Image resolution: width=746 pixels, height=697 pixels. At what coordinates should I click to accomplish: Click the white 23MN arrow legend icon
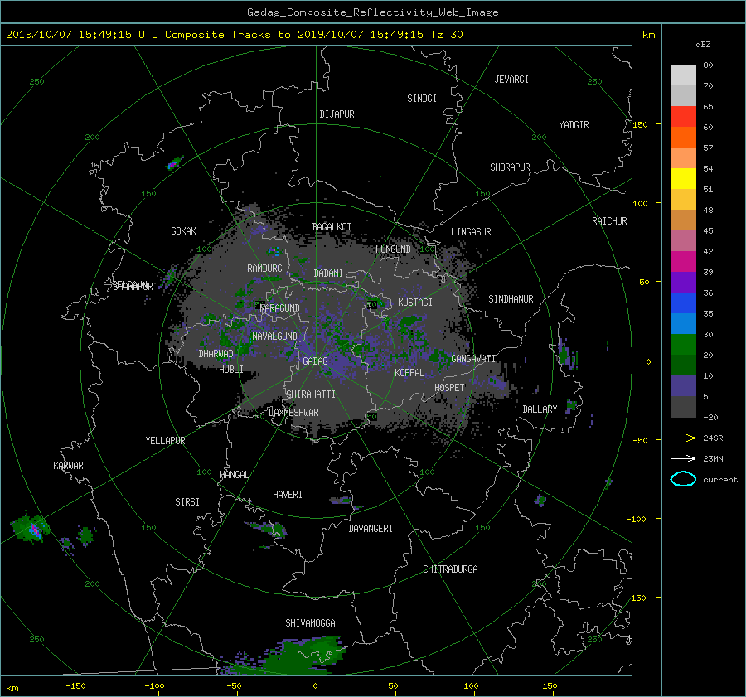tap(683, 458)
